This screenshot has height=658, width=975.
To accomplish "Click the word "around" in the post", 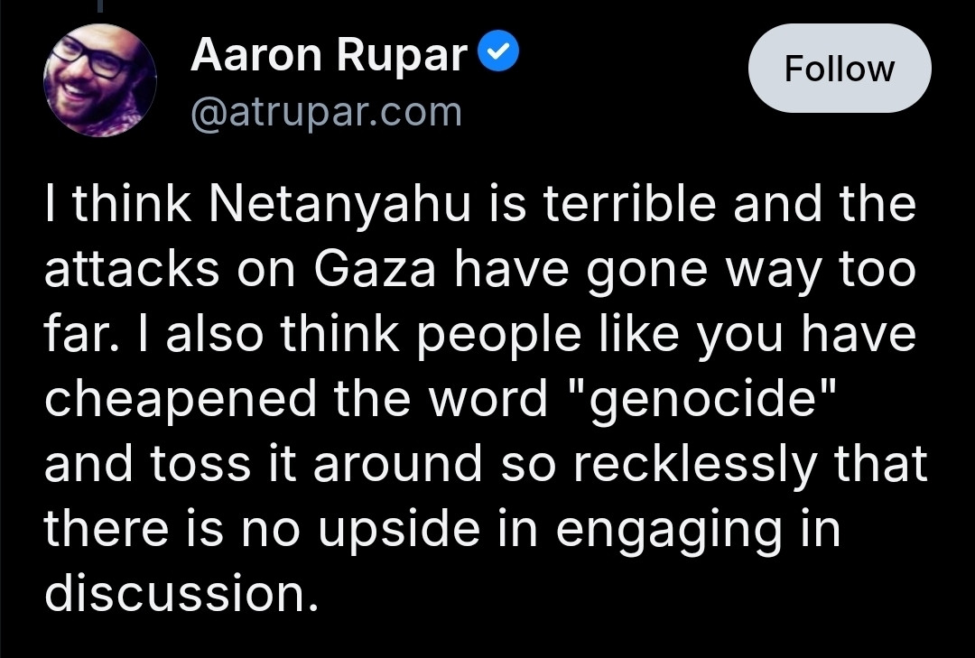I will 398,464.
